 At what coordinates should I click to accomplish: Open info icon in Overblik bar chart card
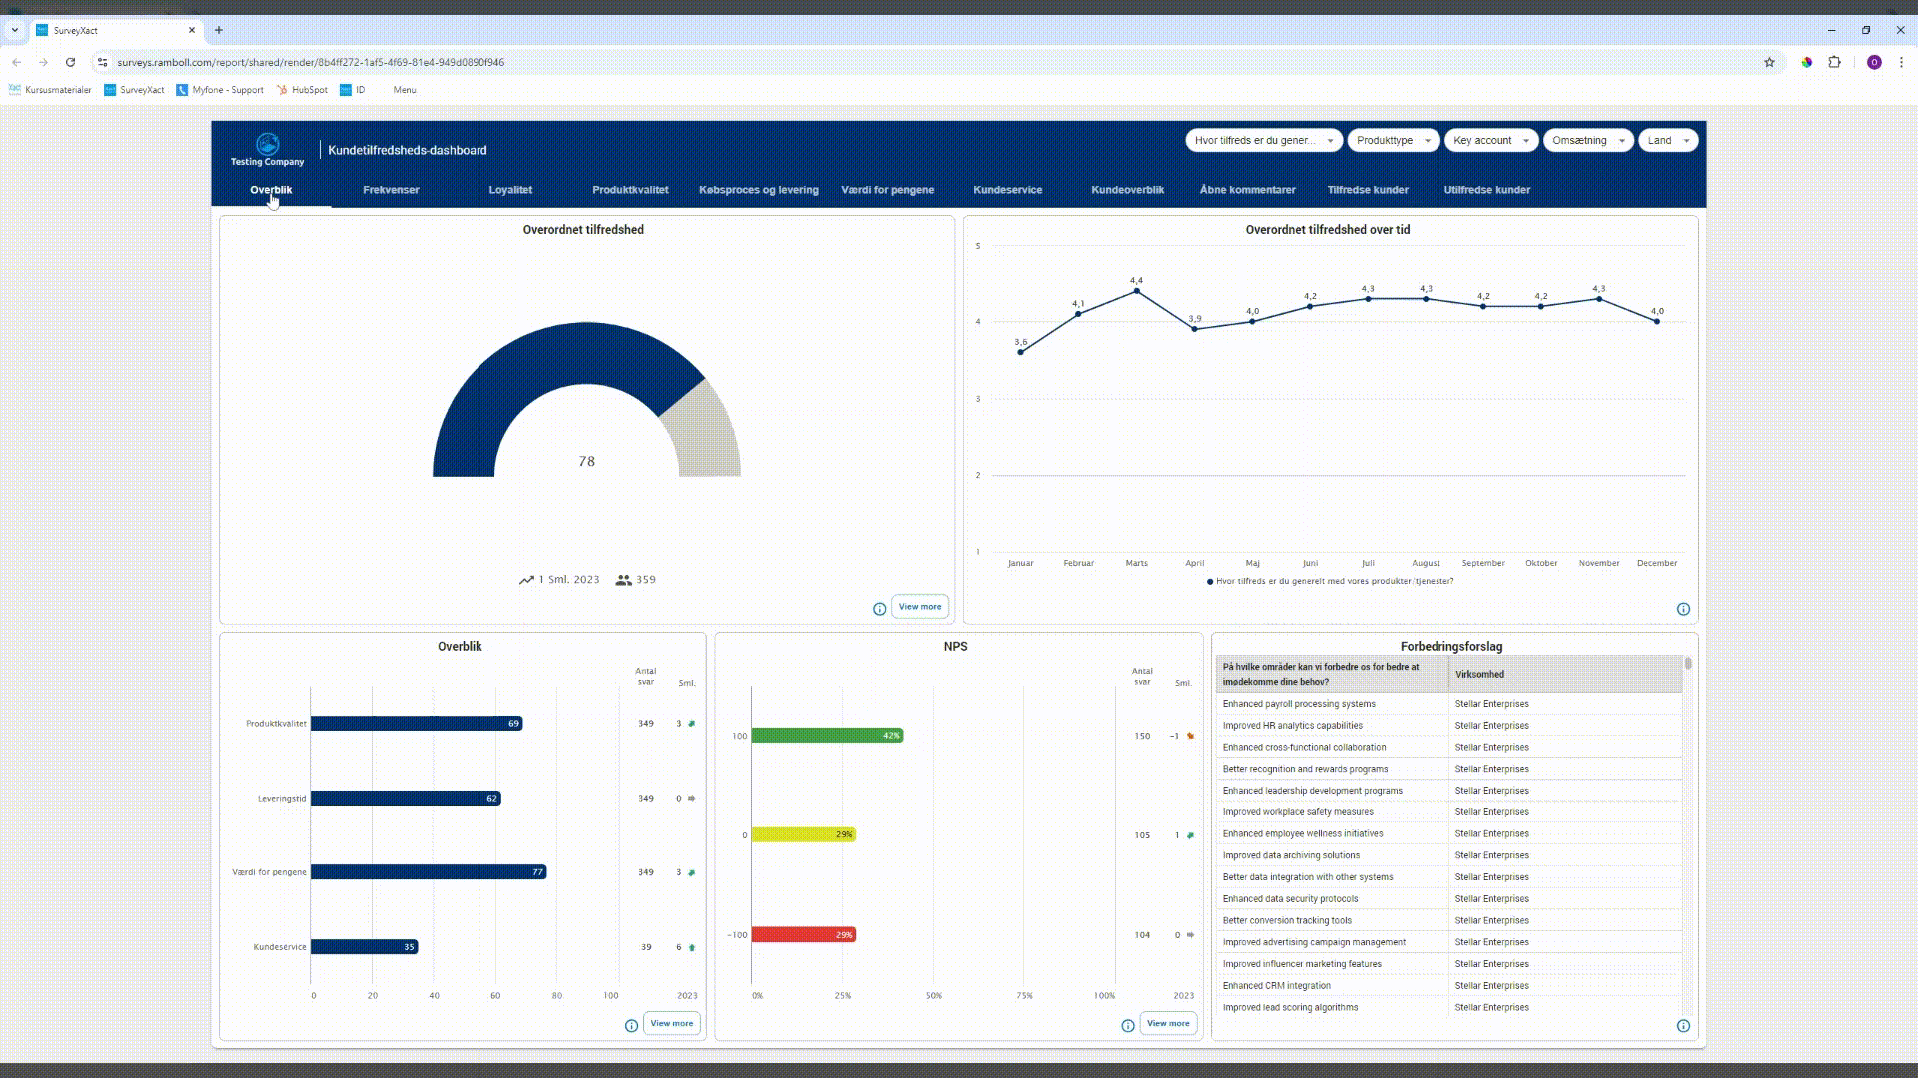coord(631,1026)
